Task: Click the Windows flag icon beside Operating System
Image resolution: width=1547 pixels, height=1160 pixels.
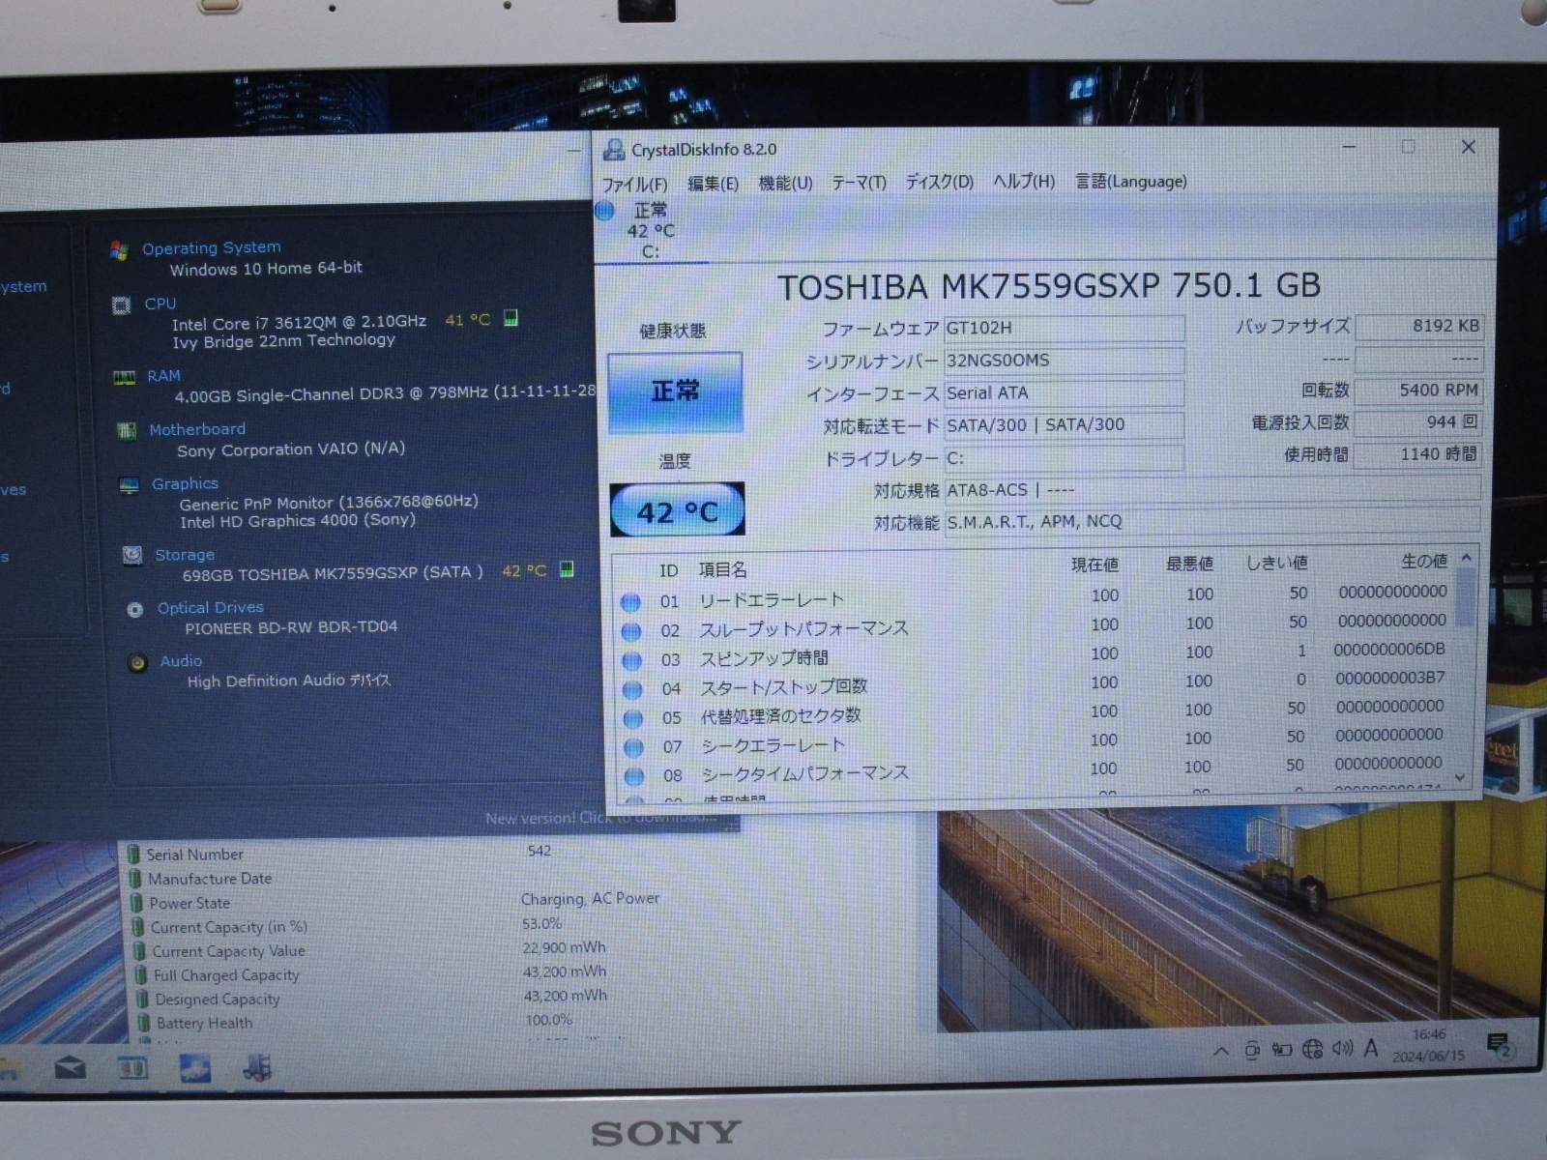Action: point(119,250)
